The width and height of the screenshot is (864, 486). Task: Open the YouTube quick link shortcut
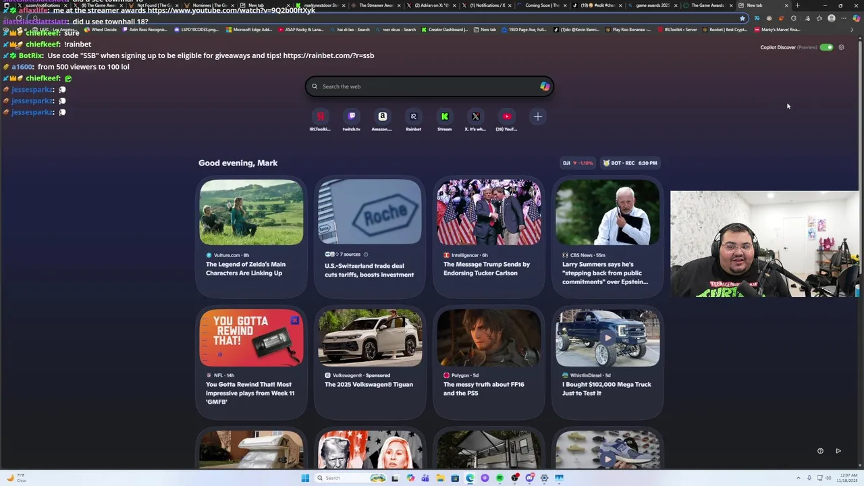[x=506, y=120]
